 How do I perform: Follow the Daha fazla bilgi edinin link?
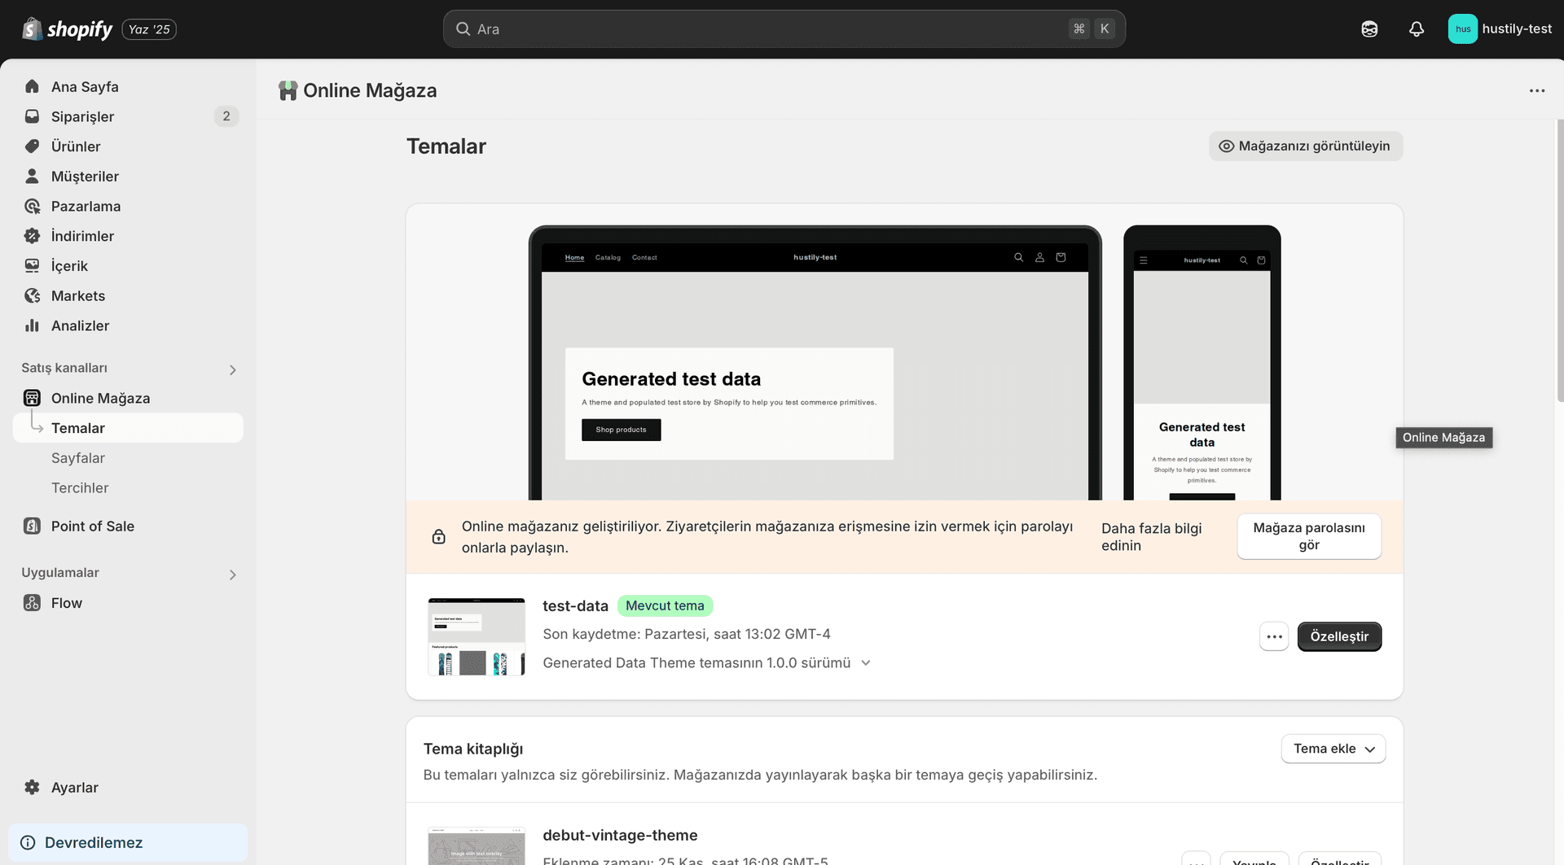pos(1151,536)
